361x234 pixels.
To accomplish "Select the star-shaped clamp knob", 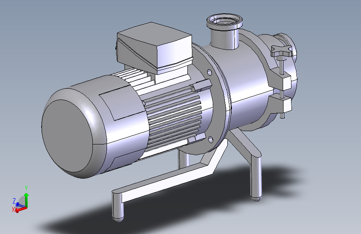I will pyautogui.click(x=281, y=51).
